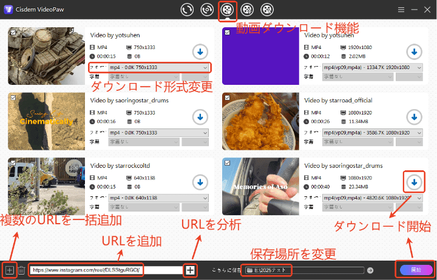The width and height of the screenshot is (437, 280).
Task: Open the video convert tab icon
Action: (x=187, y=10)
